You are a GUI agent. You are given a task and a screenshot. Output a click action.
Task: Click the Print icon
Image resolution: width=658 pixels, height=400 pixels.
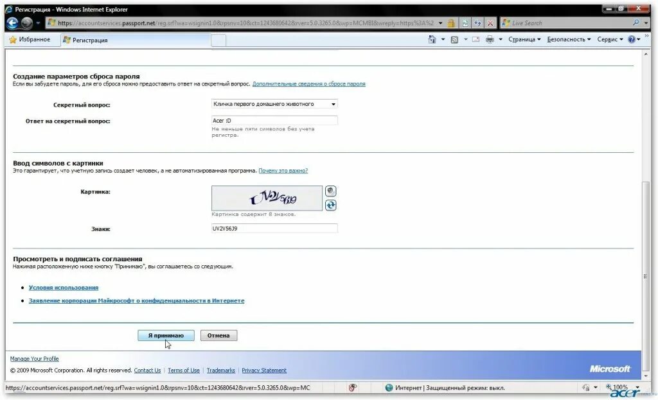(x=490, y=39)
